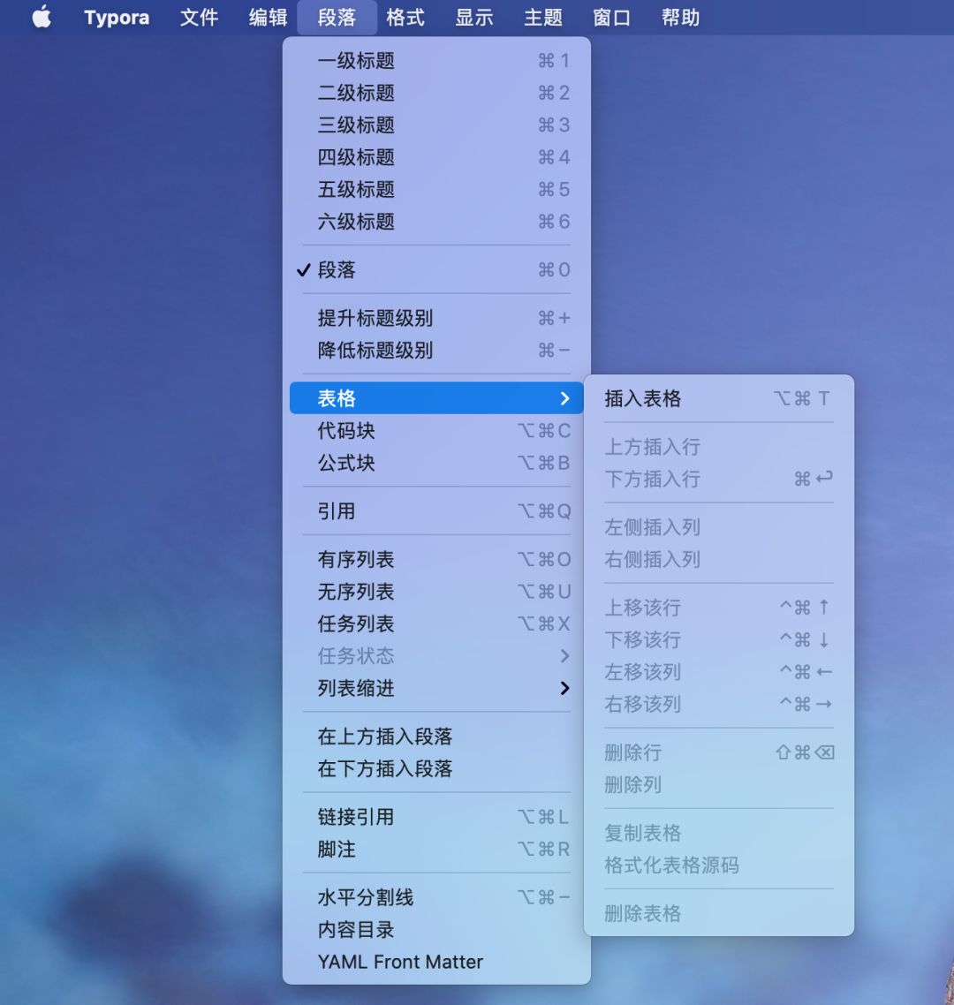Insert YAML Front Matter
Viewport: 954px width, 1005px height.
[x=436, y=962]
